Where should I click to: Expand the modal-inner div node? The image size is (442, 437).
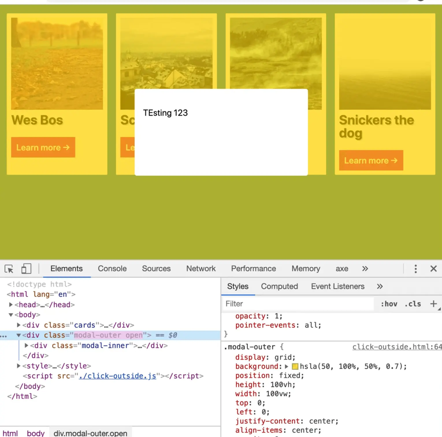click(26, 346)
